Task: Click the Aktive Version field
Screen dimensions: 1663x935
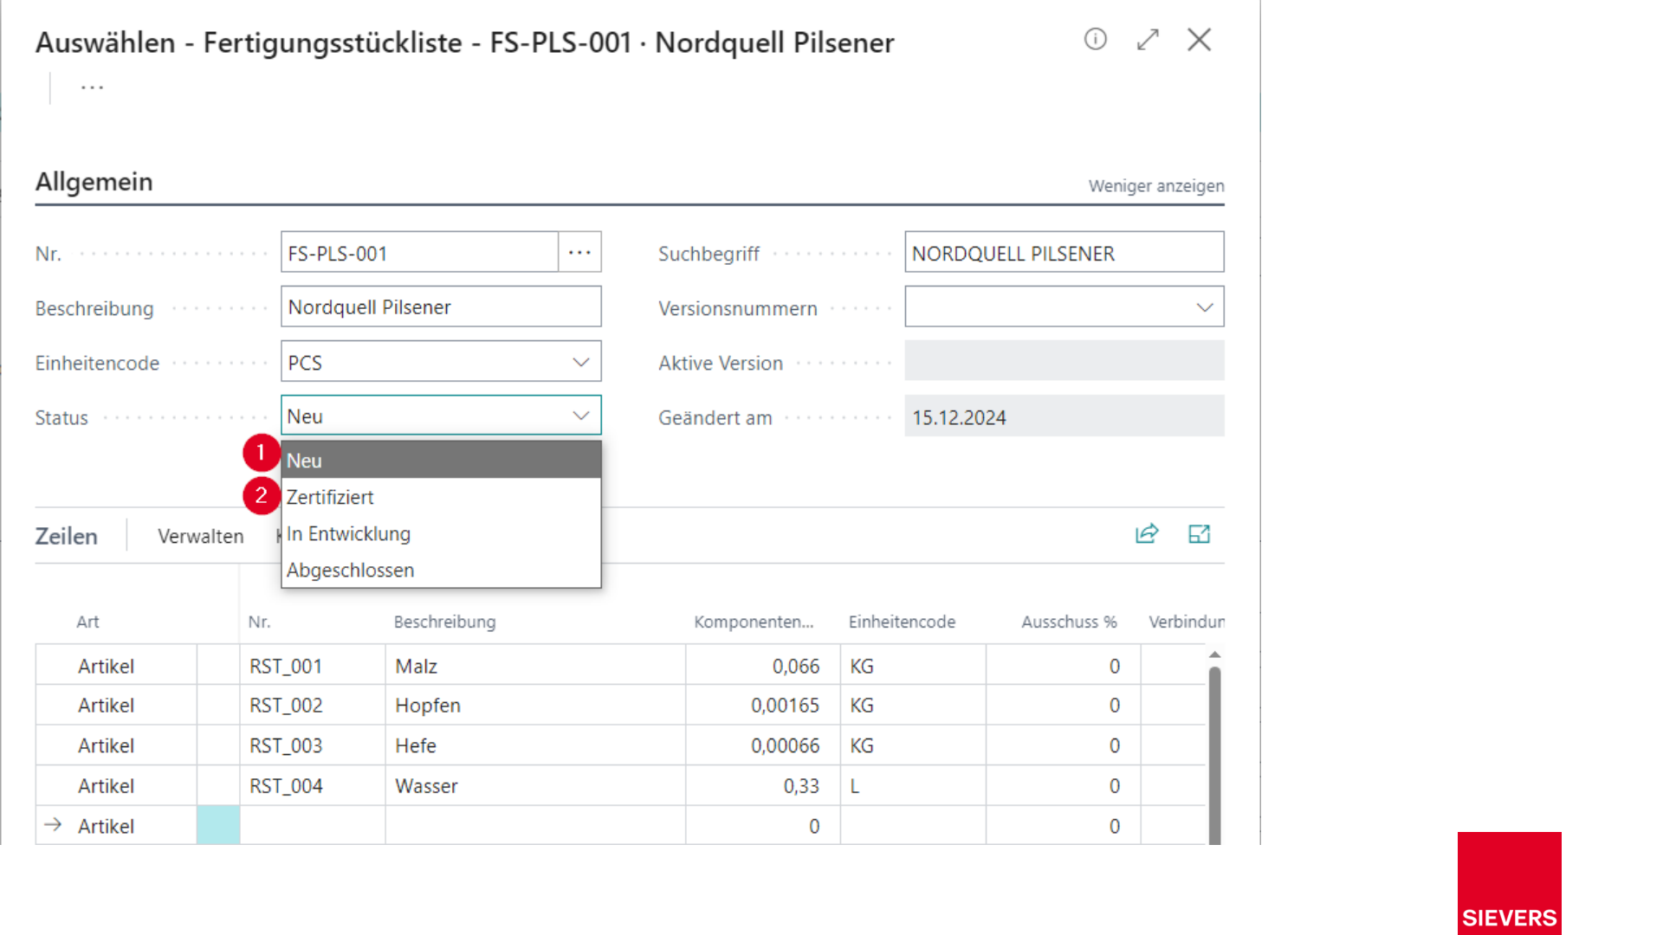Action: tap(1064, 361)
